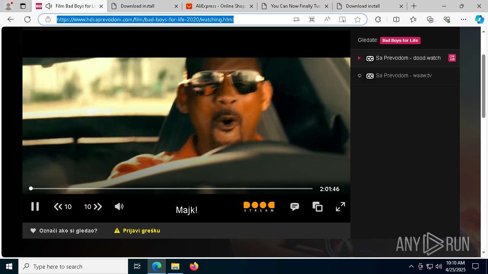Mute the tab via speaker icon
488x274 pixels.
pos(49,6)
